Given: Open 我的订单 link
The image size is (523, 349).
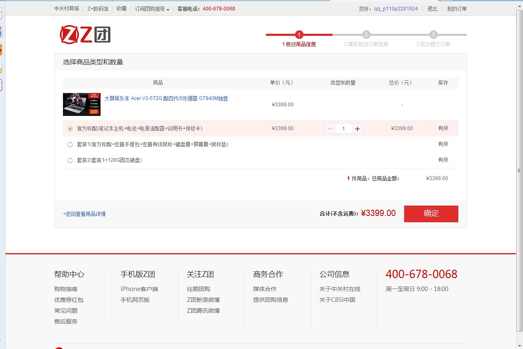Looking at the screenshot, I should 457,9.
